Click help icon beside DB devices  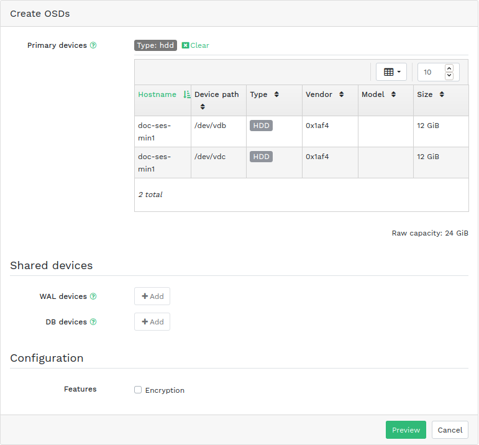point(93,322)
